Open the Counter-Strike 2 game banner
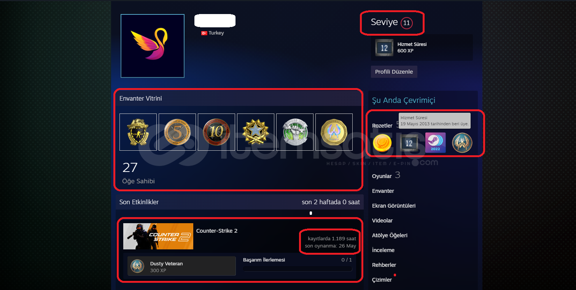This screenshot has width=576, height=290. (x=158, y=236)
